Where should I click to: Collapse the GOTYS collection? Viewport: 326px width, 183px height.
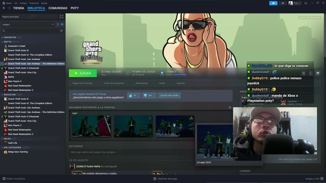2,42
